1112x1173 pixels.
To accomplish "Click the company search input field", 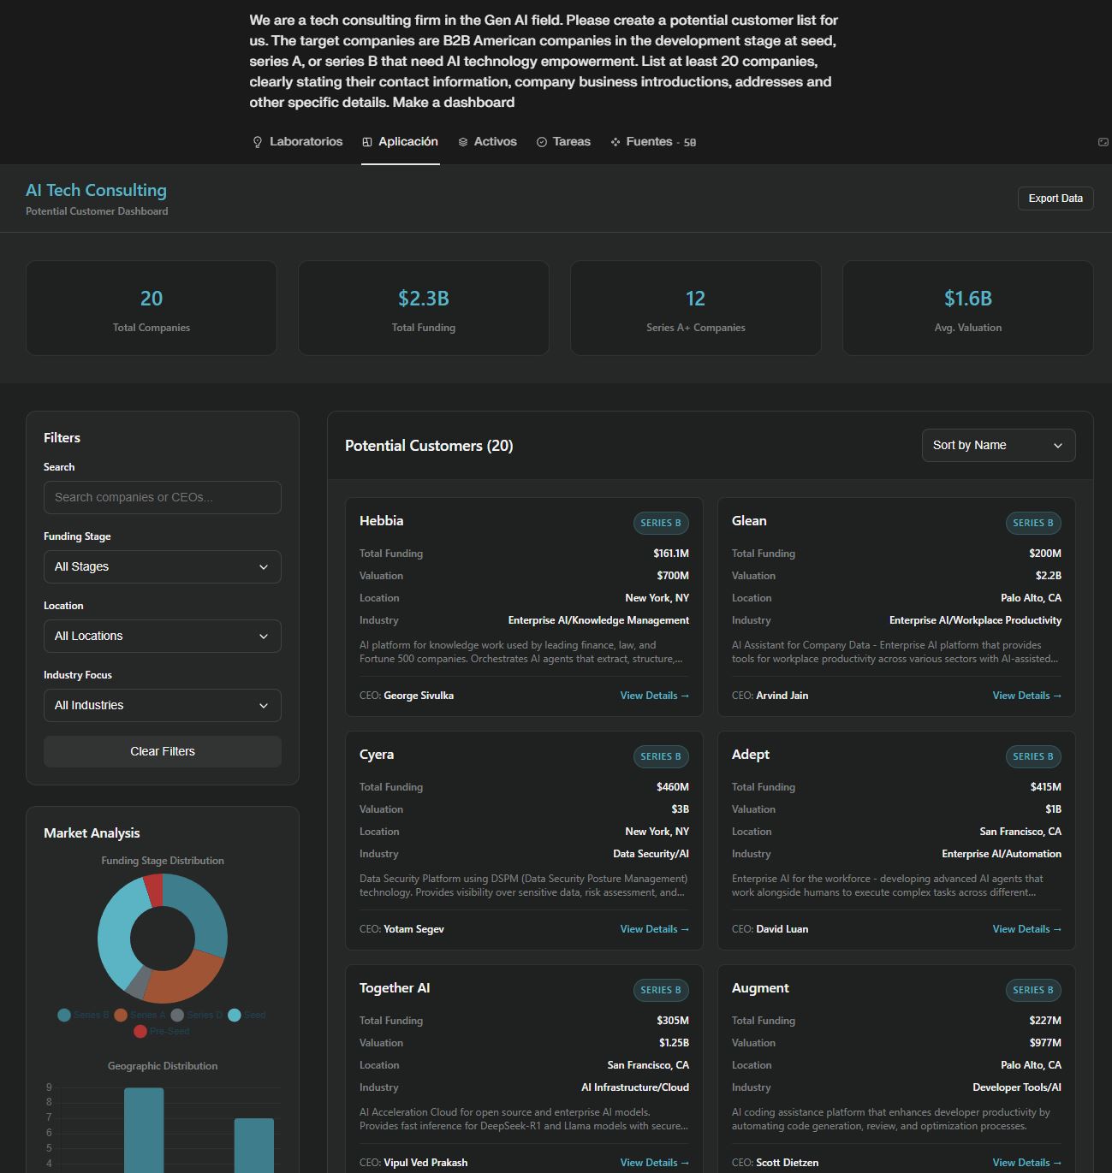I will pyautogui.click(x=162, y=497).
